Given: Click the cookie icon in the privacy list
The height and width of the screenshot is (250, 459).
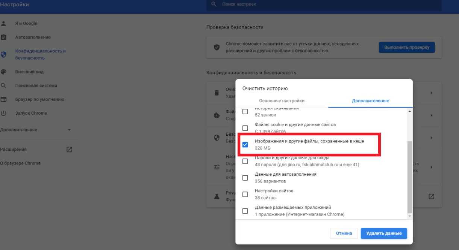Looking at the screenshot, I should tap(217, 115).
